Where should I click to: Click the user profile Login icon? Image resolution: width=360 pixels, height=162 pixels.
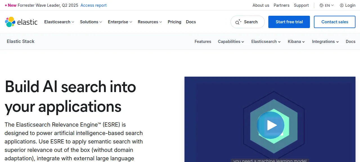pos(342,5)
